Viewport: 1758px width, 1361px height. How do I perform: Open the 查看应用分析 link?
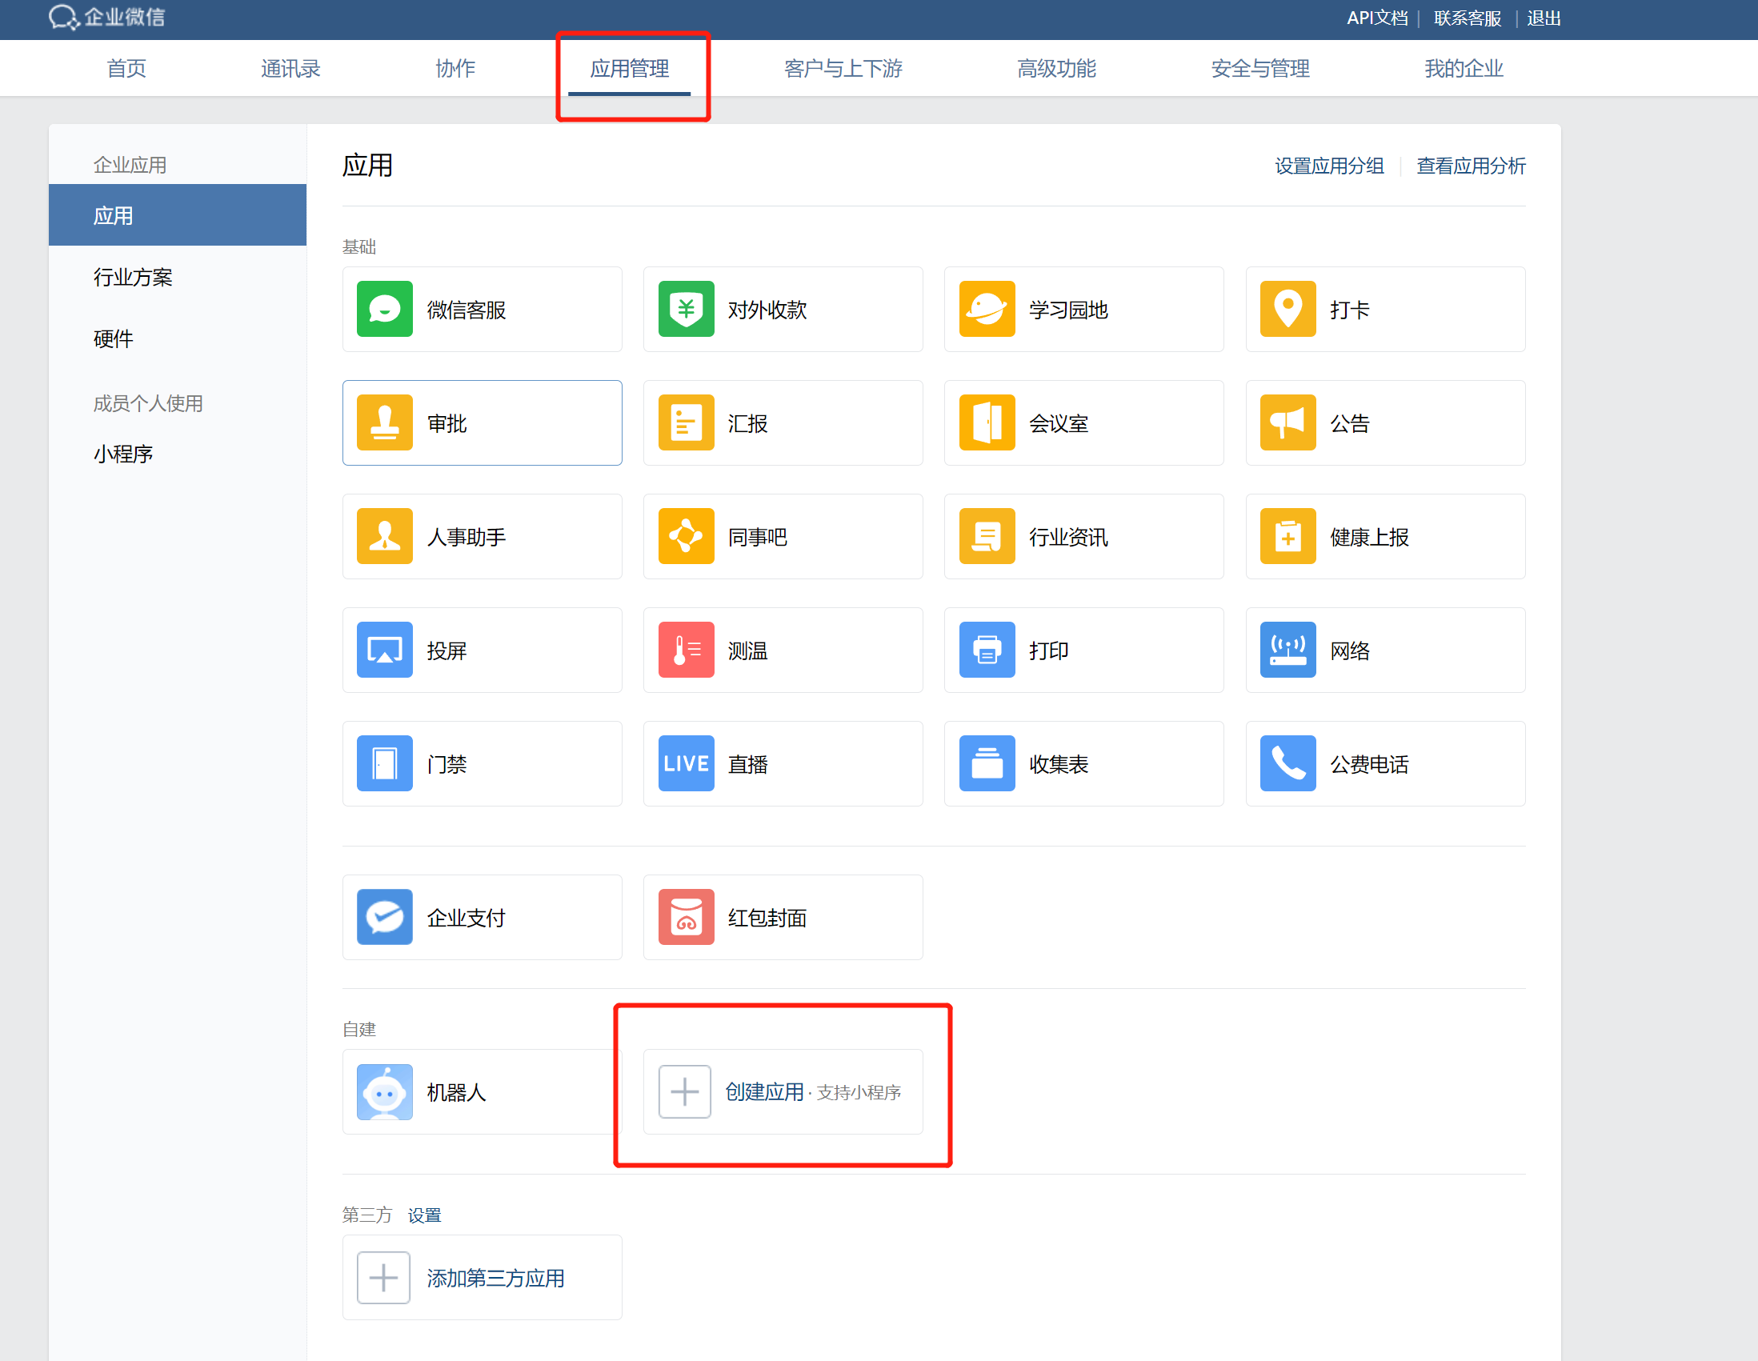1471,166
